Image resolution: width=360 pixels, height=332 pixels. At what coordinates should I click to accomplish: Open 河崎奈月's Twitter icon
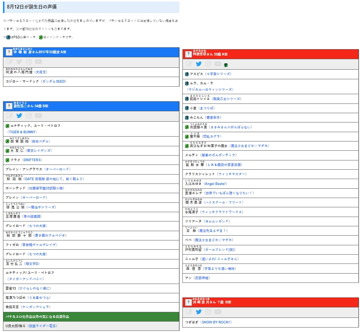pyautogui.click(x=199, y=312)
